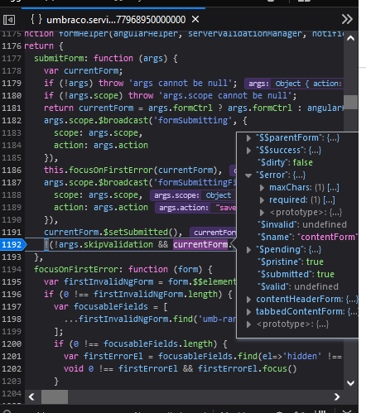Click args.skipValidation on line 1192

pyautogui.click(x=106, y=245)
